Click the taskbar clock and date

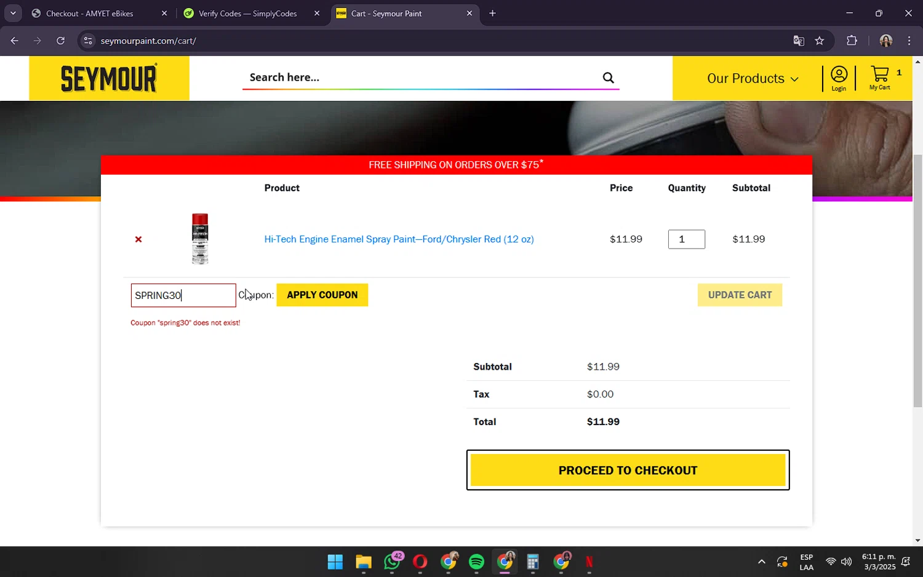pos(879,562)
